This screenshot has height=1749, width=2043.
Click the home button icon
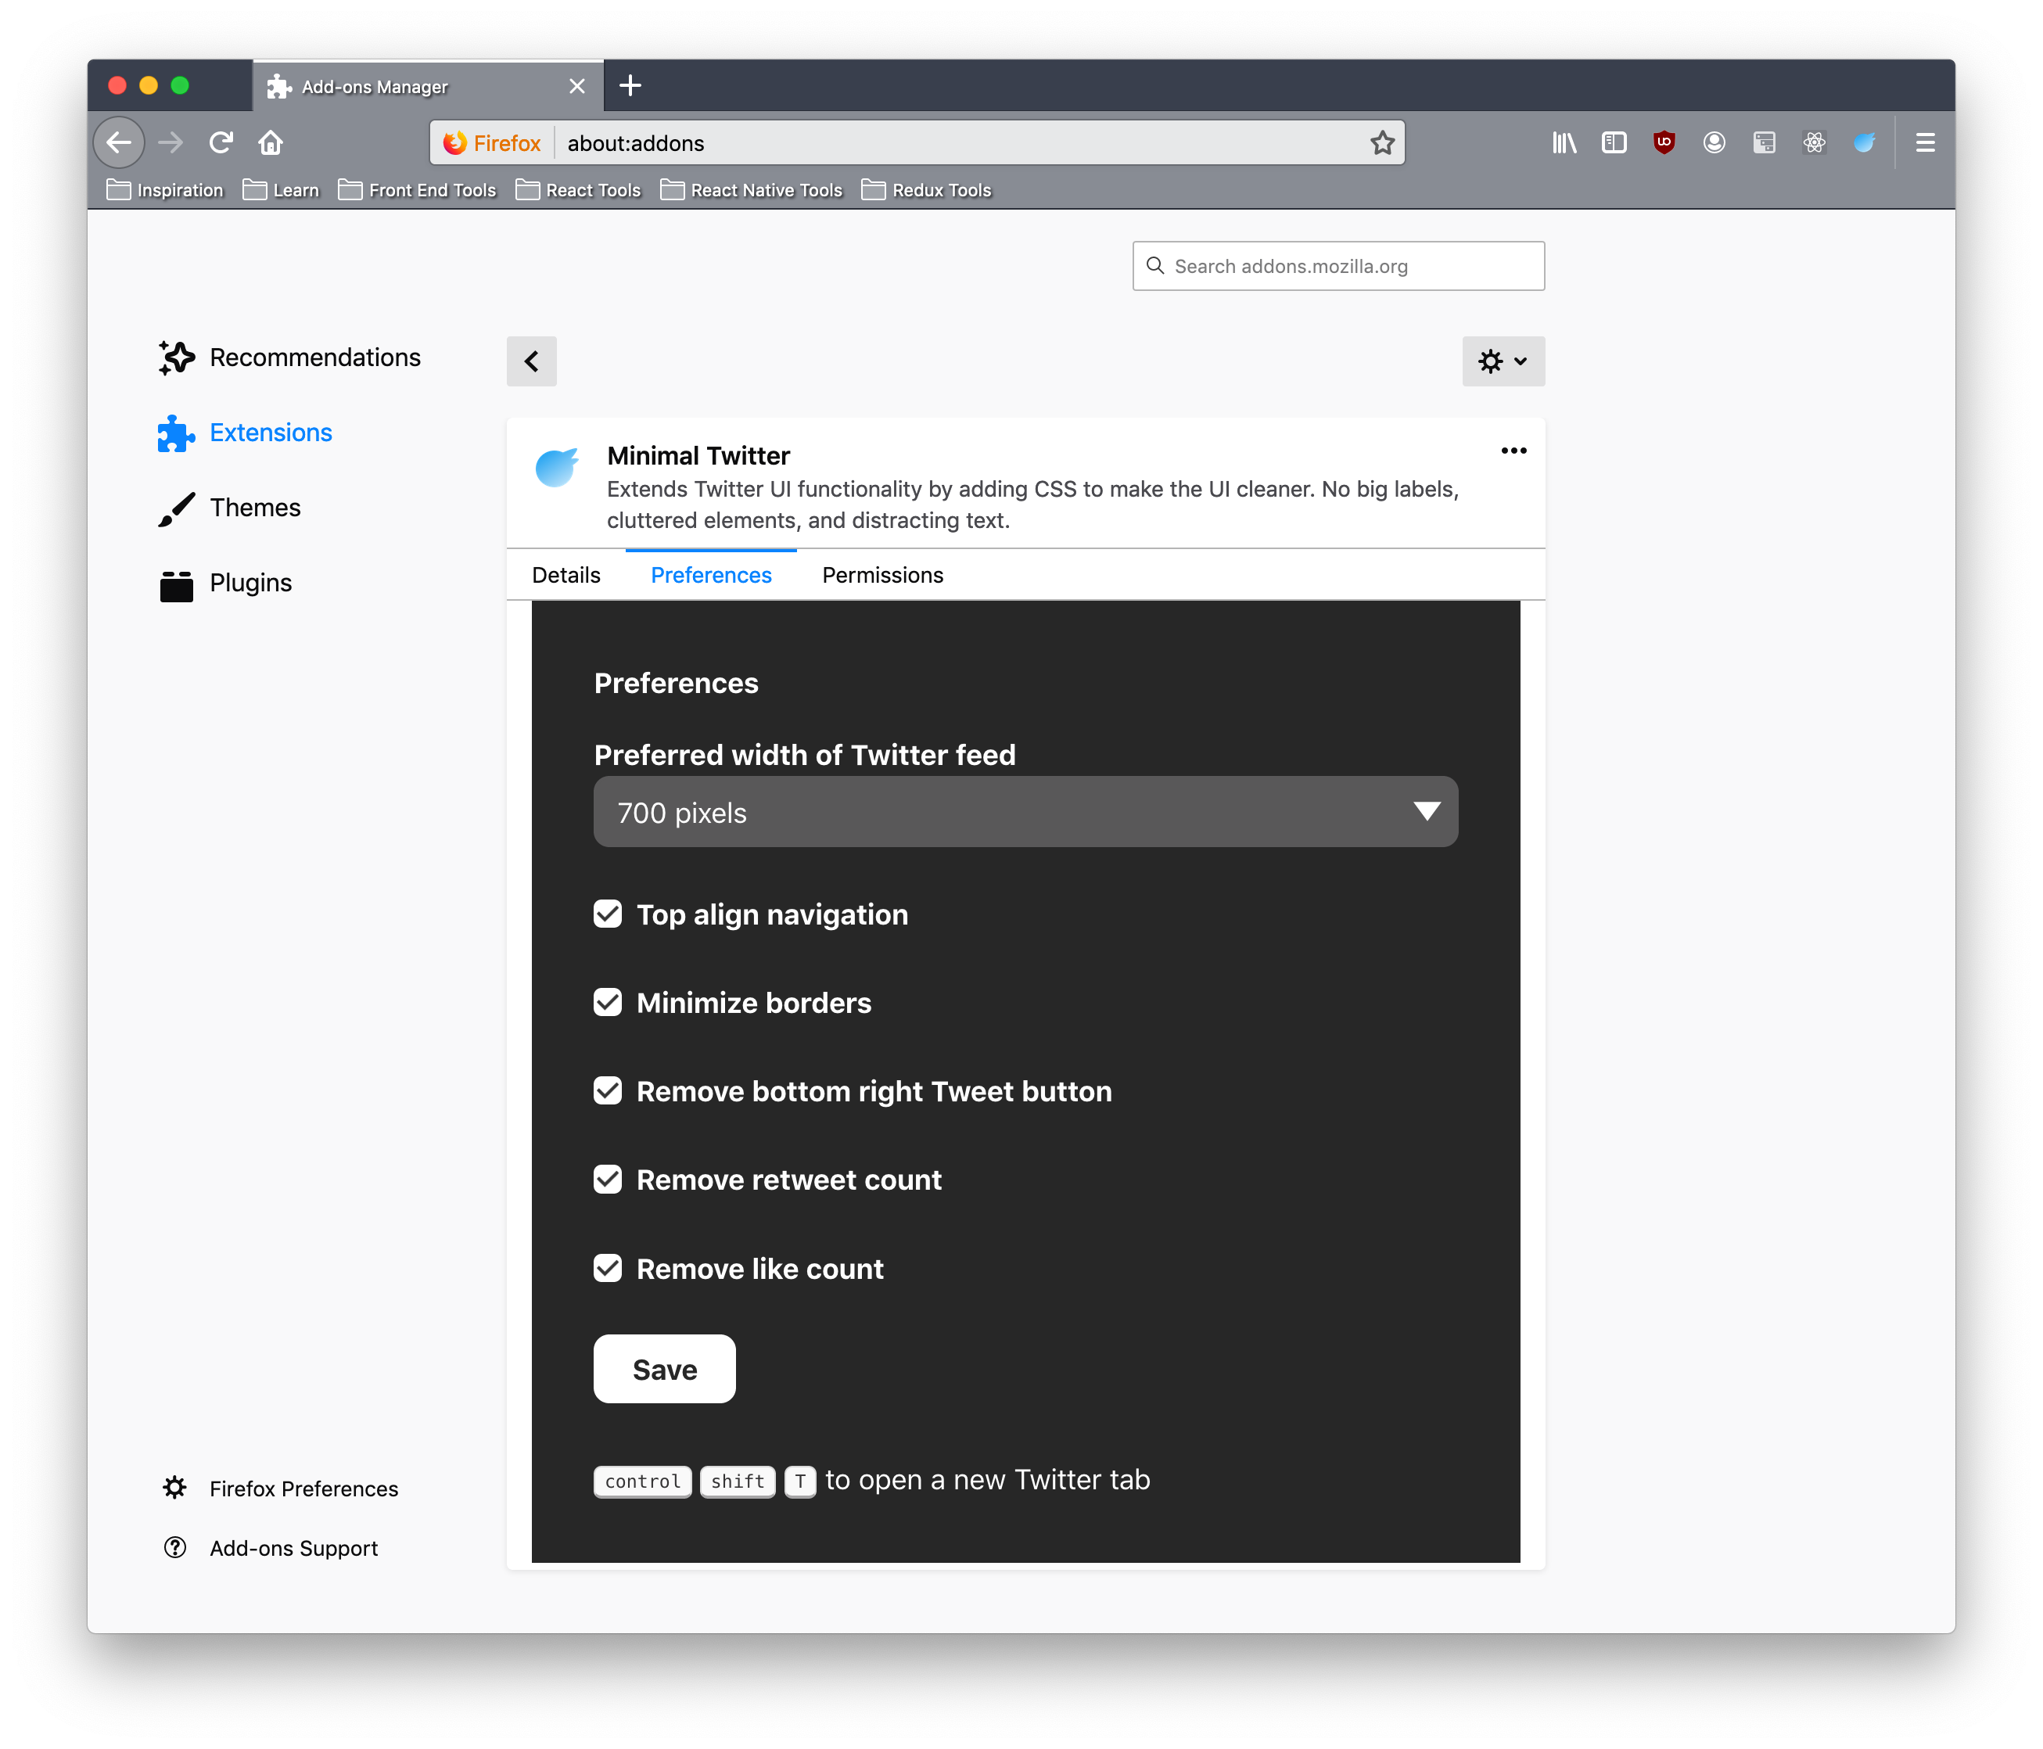coord(270,143)
